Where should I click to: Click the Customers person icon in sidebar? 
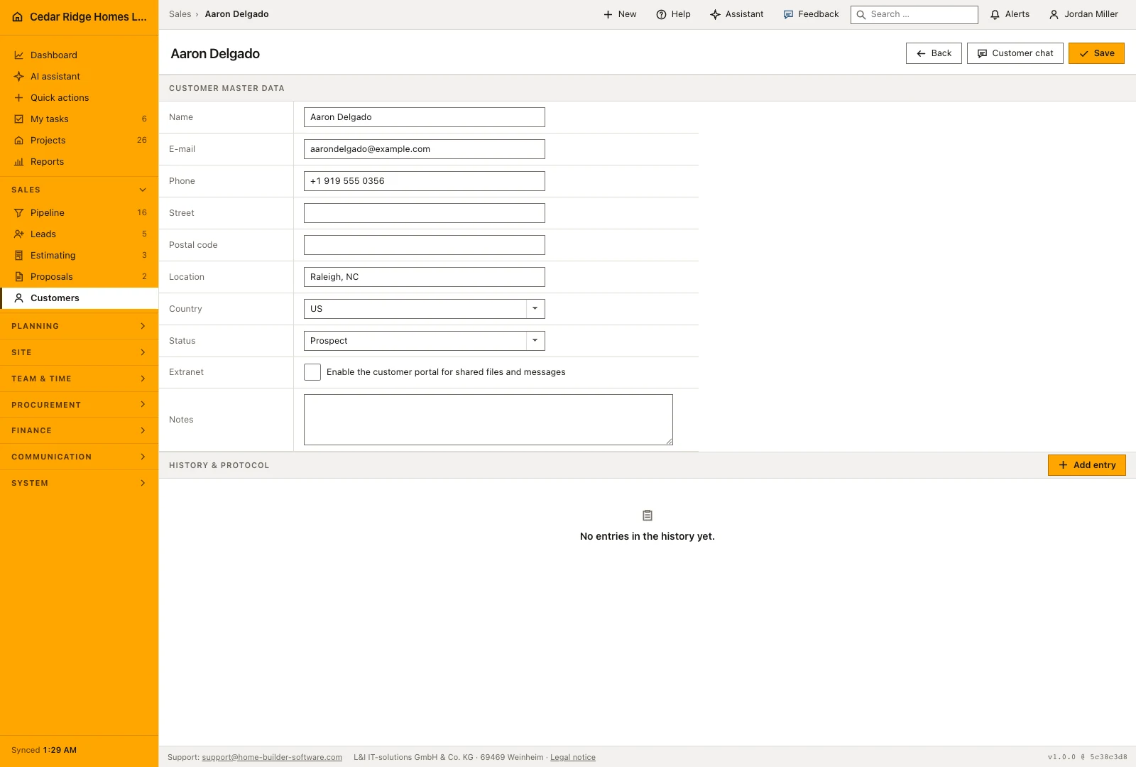(19, 298)
